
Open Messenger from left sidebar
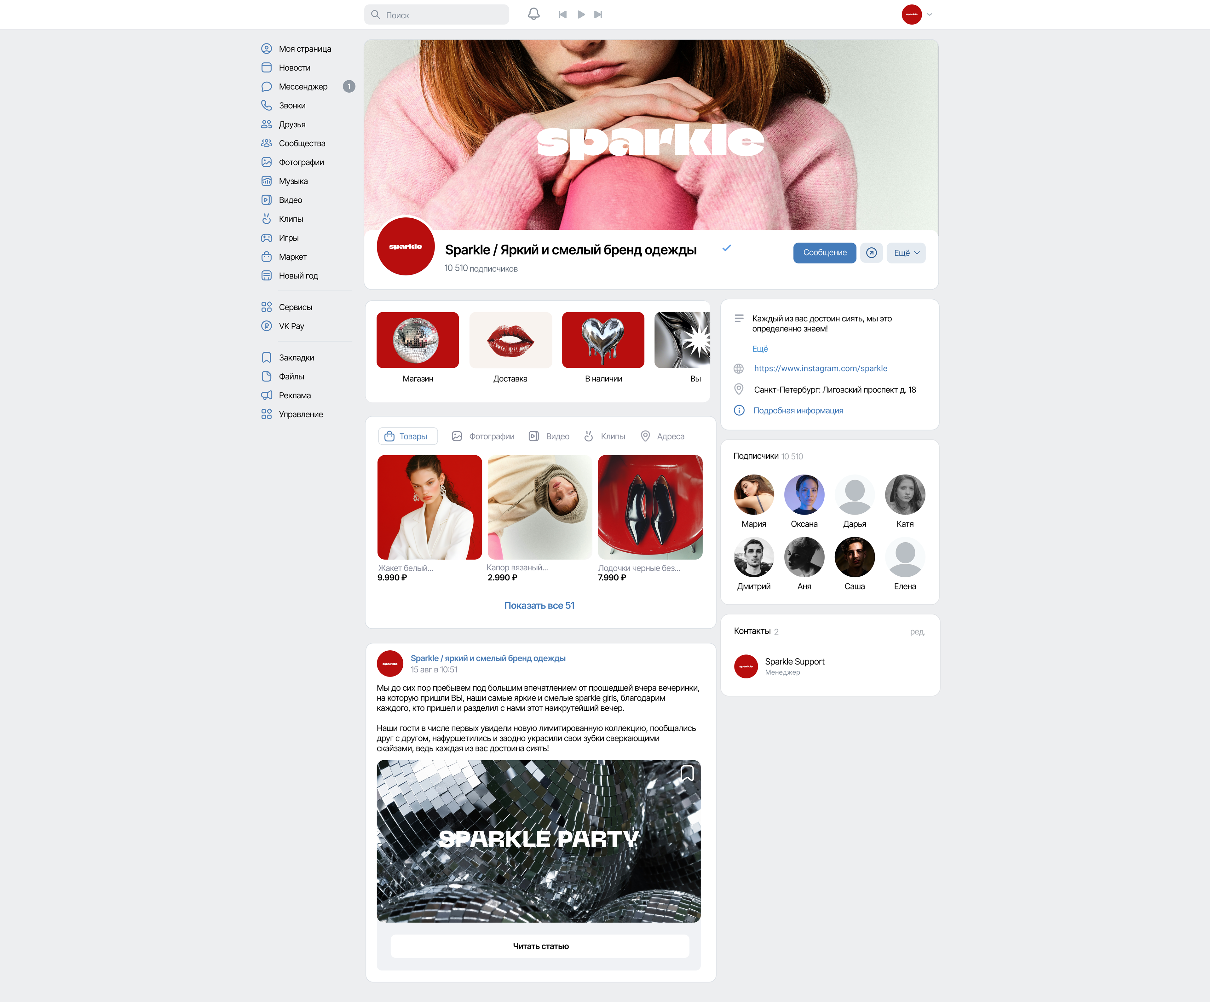303,86
